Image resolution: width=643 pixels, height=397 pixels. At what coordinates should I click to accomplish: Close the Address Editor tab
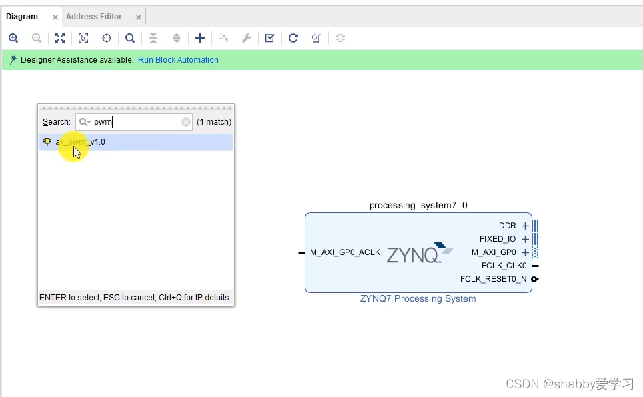coord(139,17)
